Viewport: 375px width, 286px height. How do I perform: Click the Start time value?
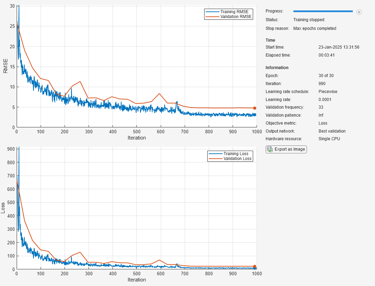(339, 47)
